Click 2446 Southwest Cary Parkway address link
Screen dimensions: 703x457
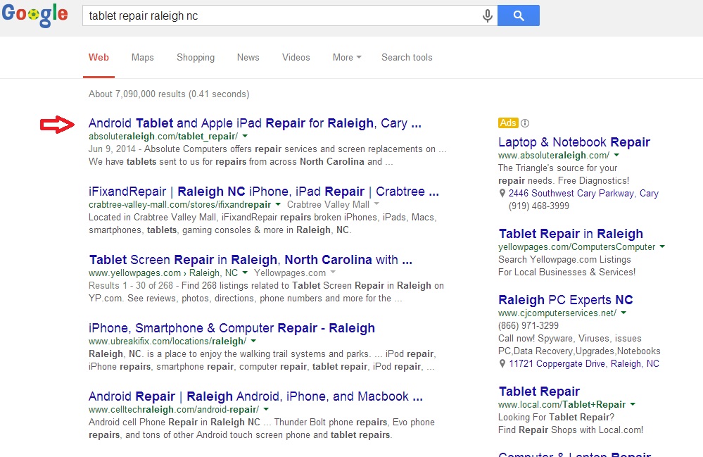pos(583,194)
